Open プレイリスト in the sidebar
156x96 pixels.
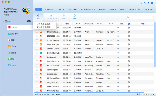[x=15, y=34]
